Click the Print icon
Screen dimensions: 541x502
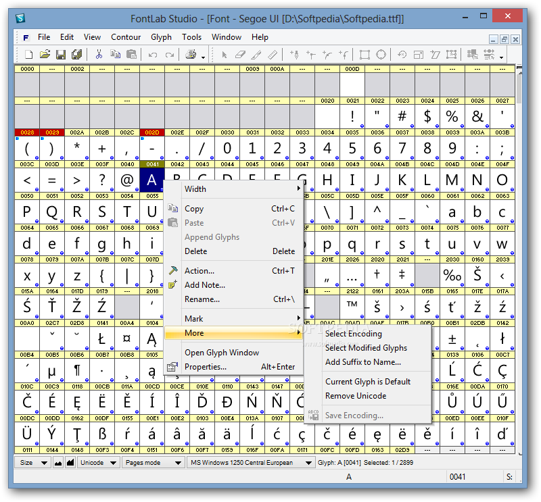point(191,55)
